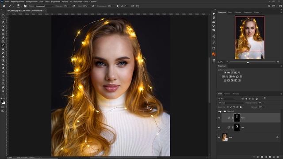Toggle visibility of the selected top adjustment layer
The image size is (283, 159).
[x=219, y=118]
